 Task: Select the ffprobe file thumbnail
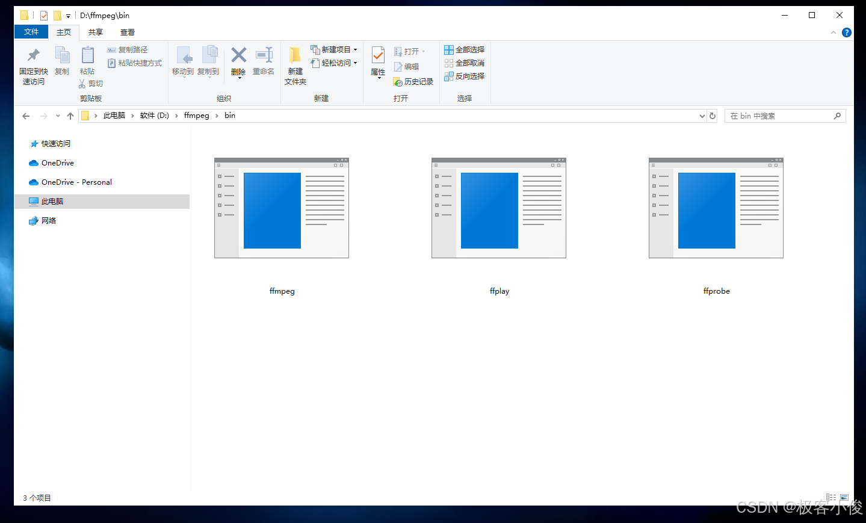coord(716,208)
